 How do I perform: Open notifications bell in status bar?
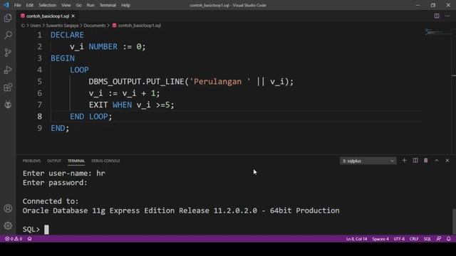[448, 239]
